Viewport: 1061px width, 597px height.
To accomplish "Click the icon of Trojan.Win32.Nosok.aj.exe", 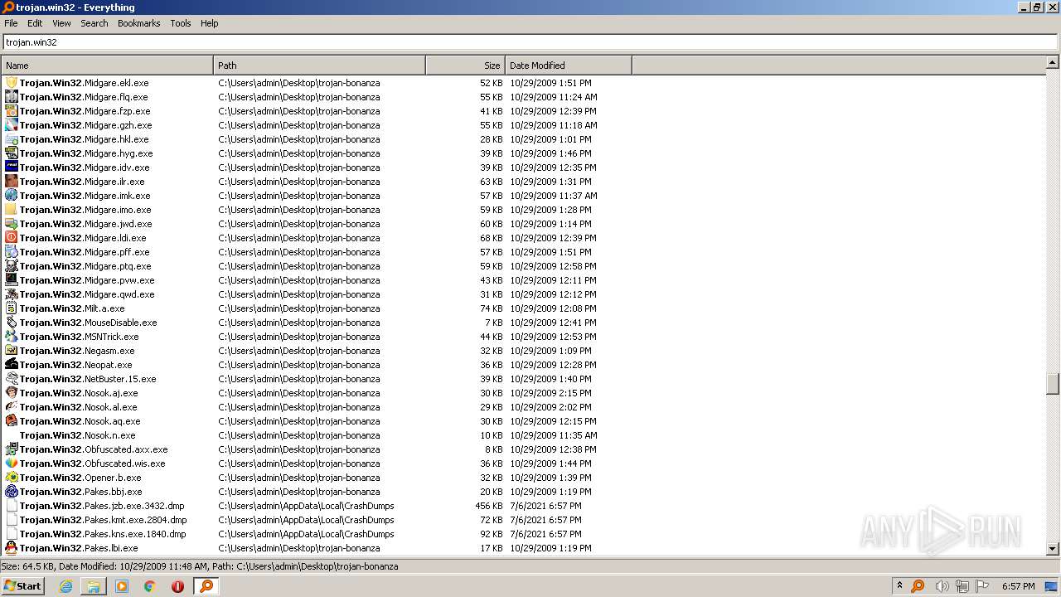I will click(12, 393).
